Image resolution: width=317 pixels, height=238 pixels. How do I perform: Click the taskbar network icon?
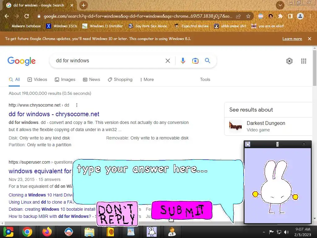pyautogui.click(x=279, y=232)
